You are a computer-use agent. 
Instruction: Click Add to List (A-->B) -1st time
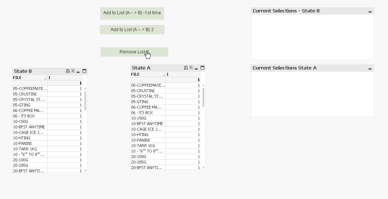[132, 13]
